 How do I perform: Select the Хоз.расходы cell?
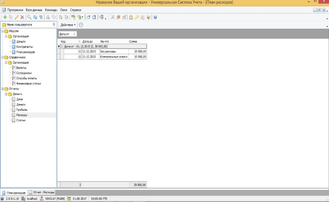[x=114, y=51]
